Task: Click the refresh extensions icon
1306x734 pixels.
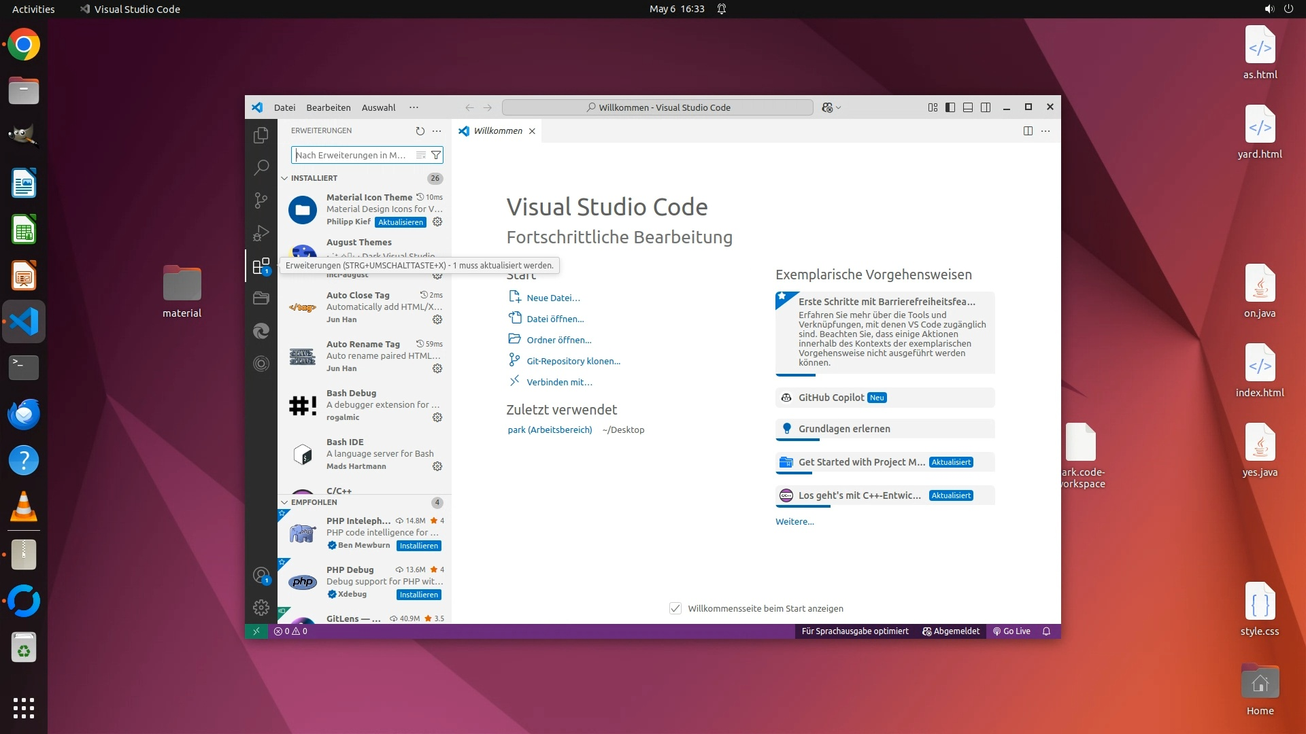Action: click(420, 131)
